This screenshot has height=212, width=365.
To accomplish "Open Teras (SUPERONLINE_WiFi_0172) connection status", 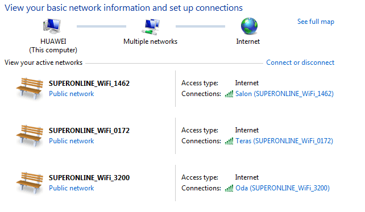I will click(x=284, y=141).
